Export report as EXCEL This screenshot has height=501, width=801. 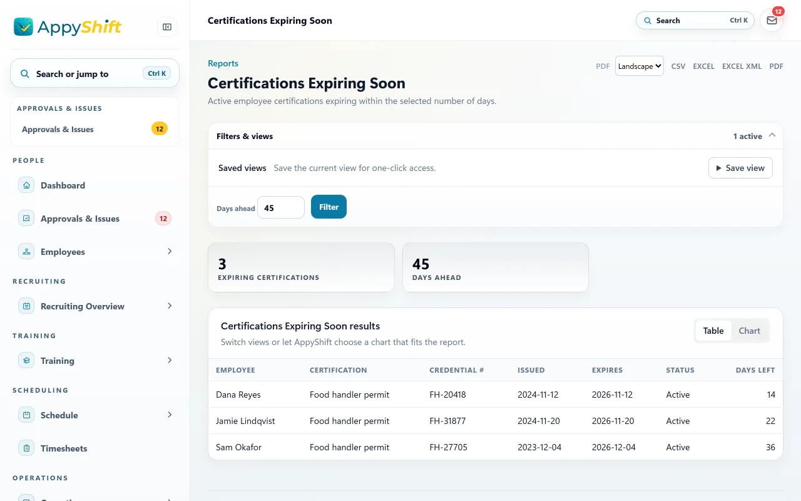[x=703, y=66]
